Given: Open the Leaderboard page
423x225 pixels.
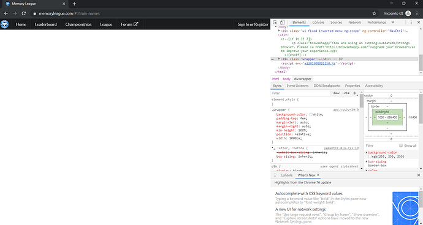Looking at the screenshot, I should point(45,24).
